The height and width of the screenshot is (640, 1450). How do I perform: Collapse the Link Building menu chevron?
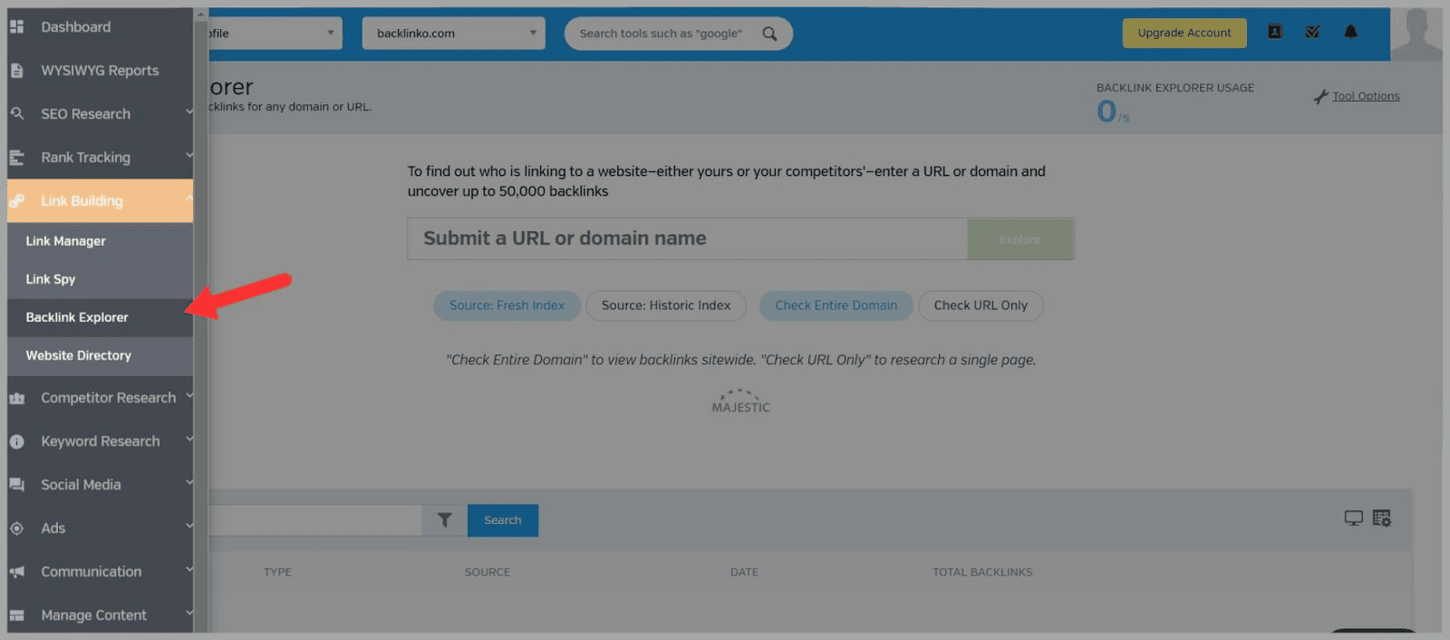(x=189, y=199)
